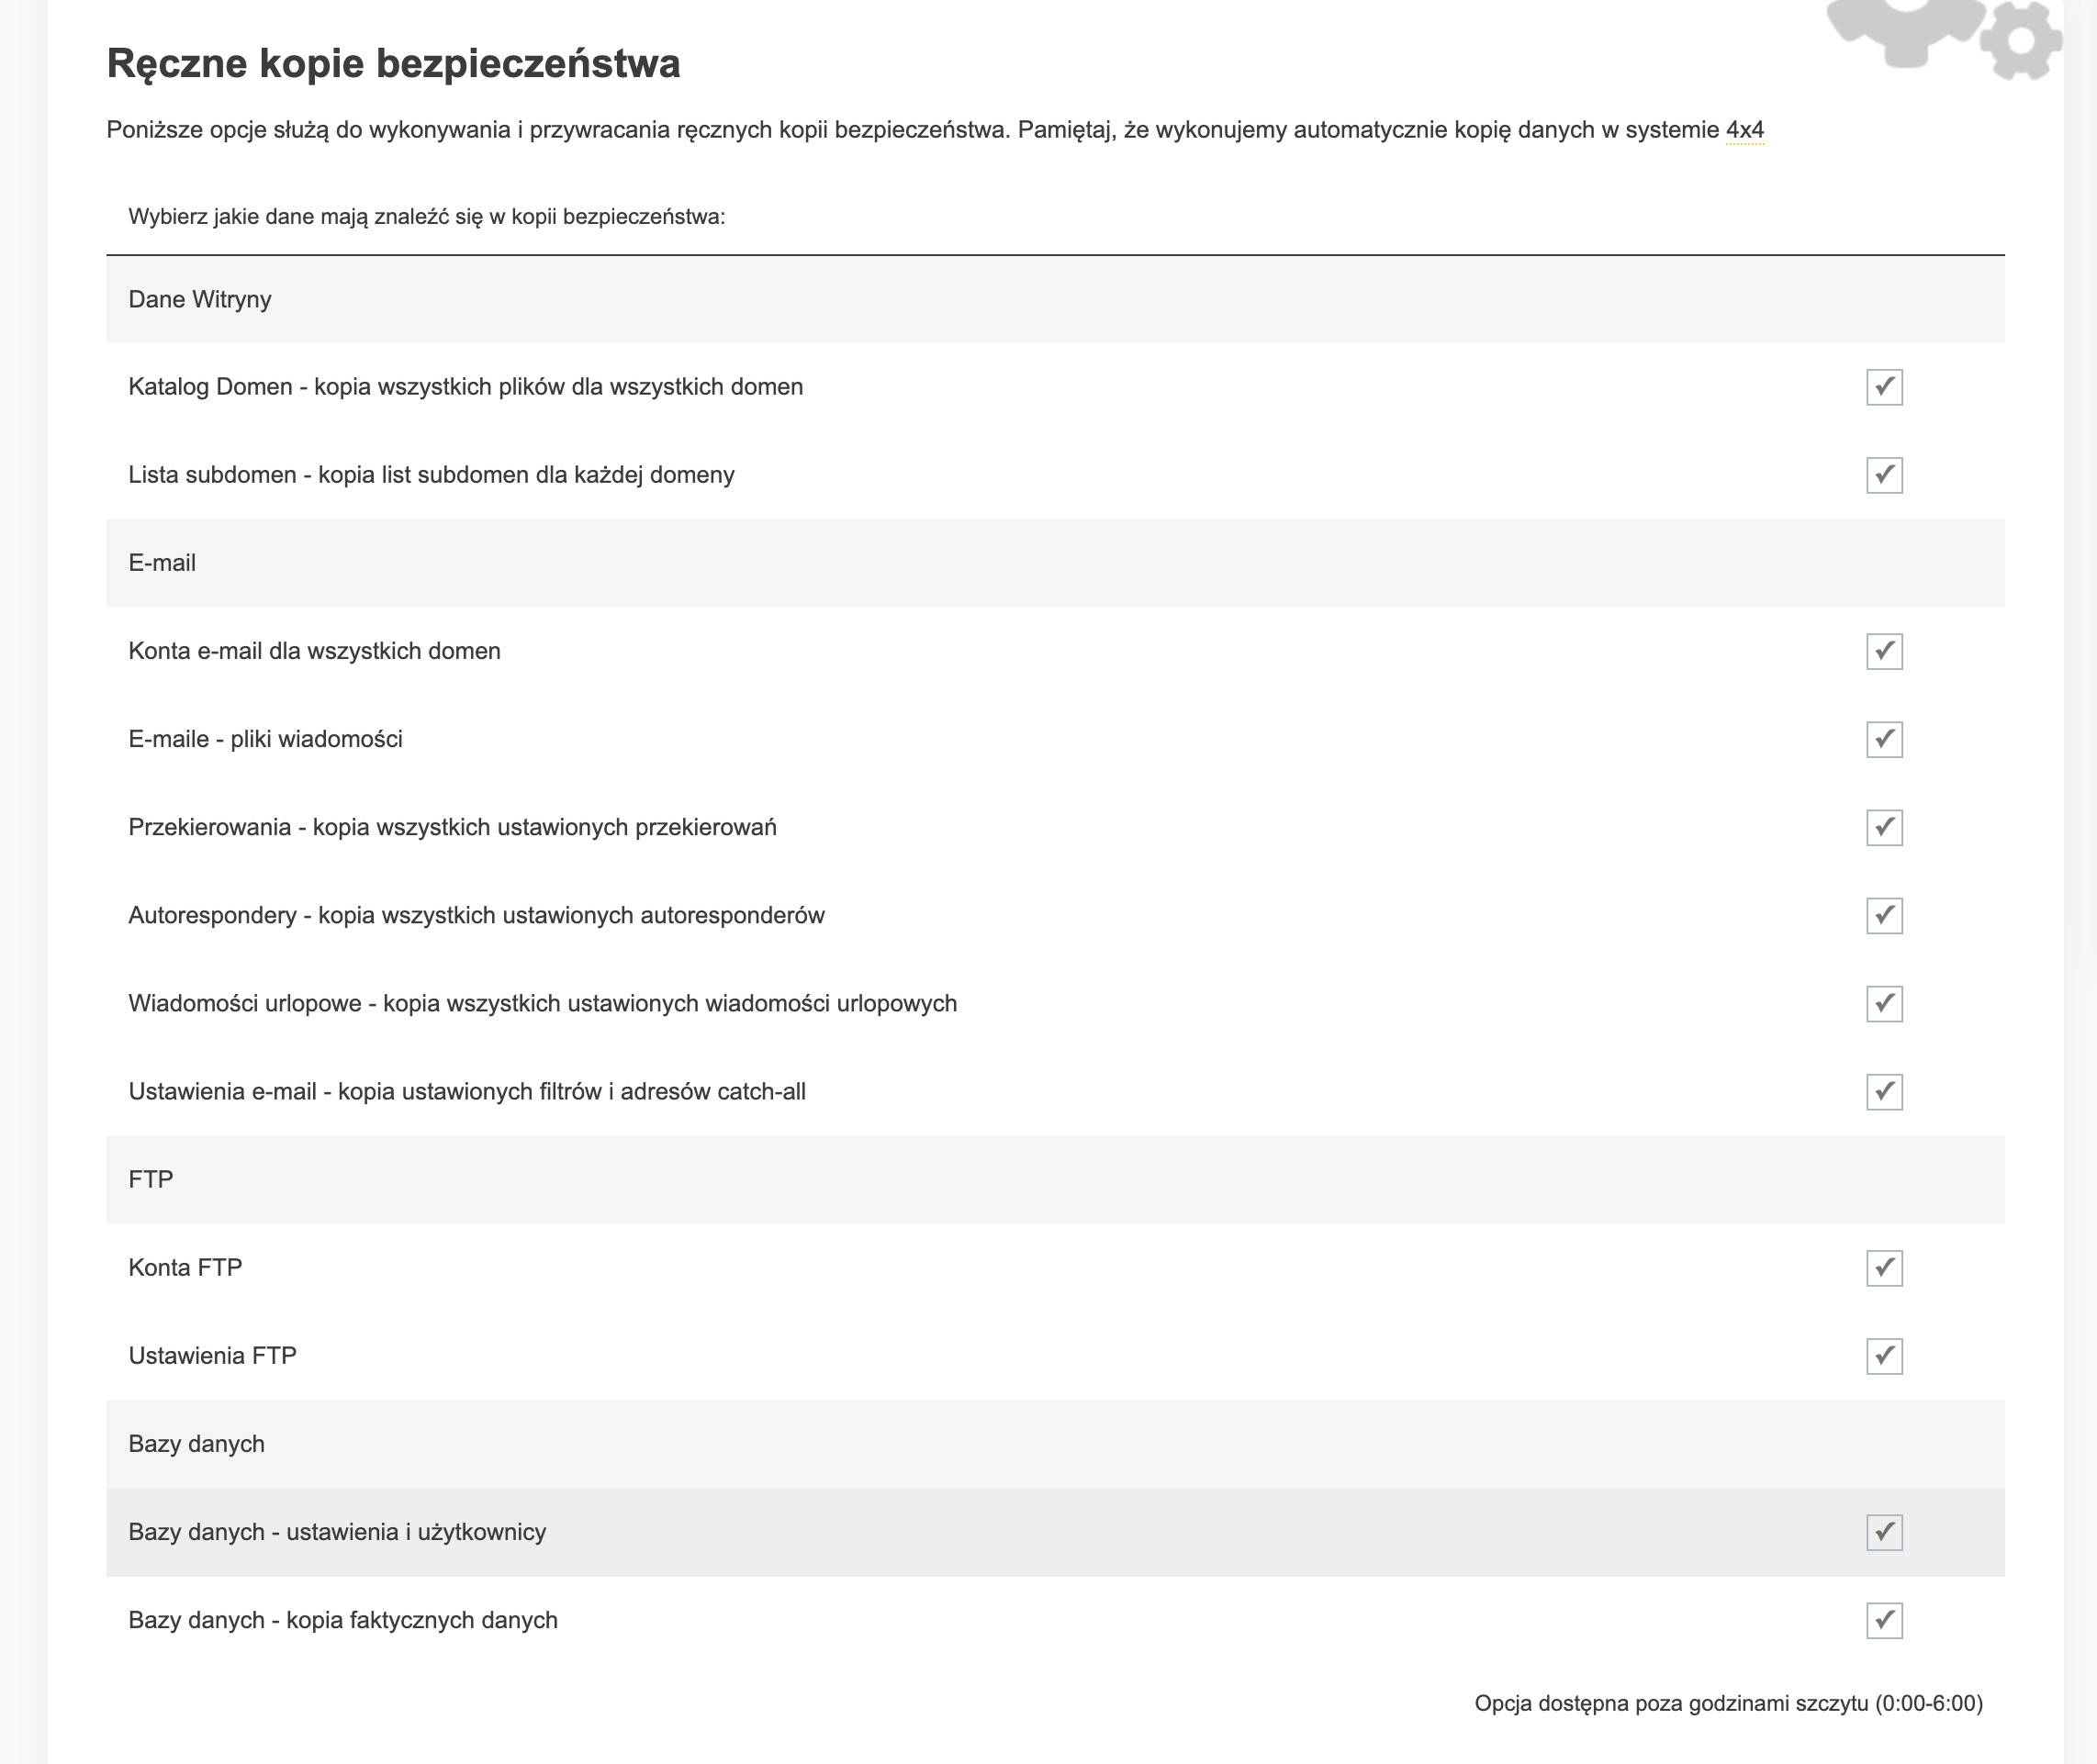
Task: Uncheck Bazy danych ustawienia i użytkownicy
Action: (x=1884, y=1532)
